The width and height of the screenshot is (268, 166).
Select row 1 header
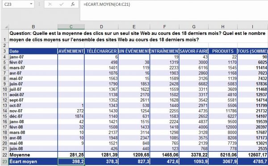[5, 36]
